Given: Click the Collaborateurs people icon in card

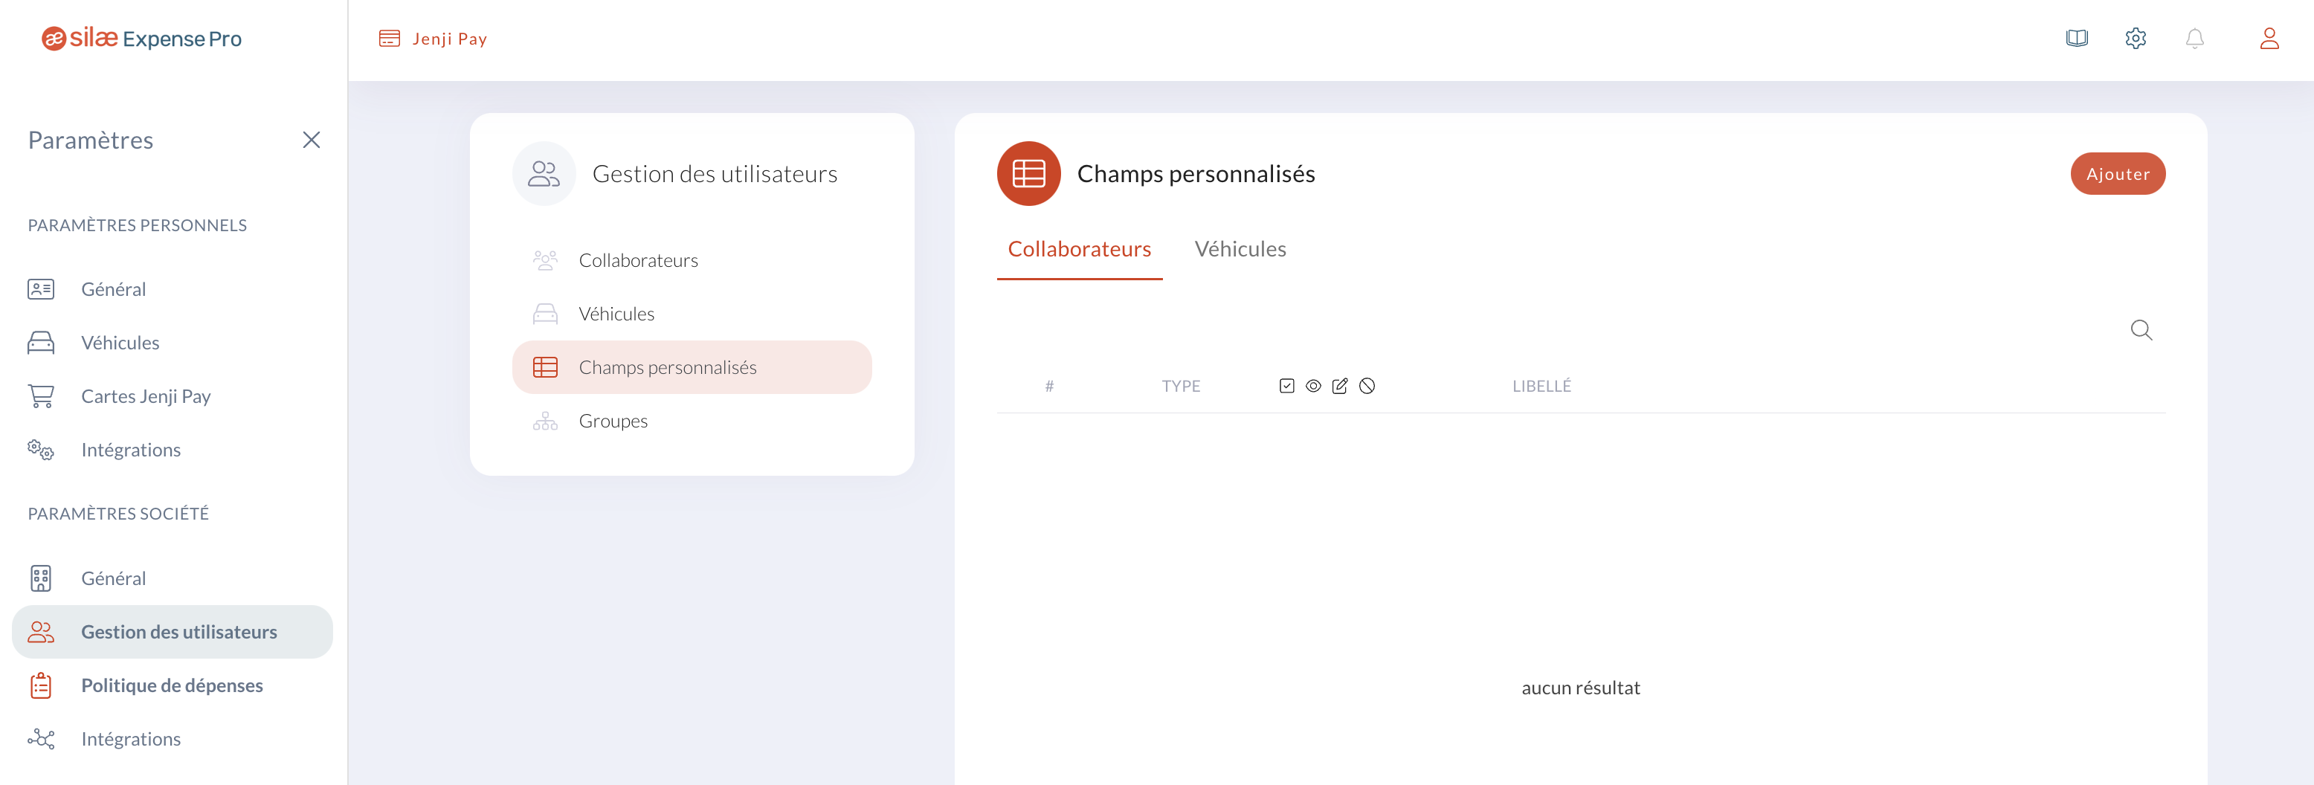Looking at the screenshot, I should [x=545, y=260].
